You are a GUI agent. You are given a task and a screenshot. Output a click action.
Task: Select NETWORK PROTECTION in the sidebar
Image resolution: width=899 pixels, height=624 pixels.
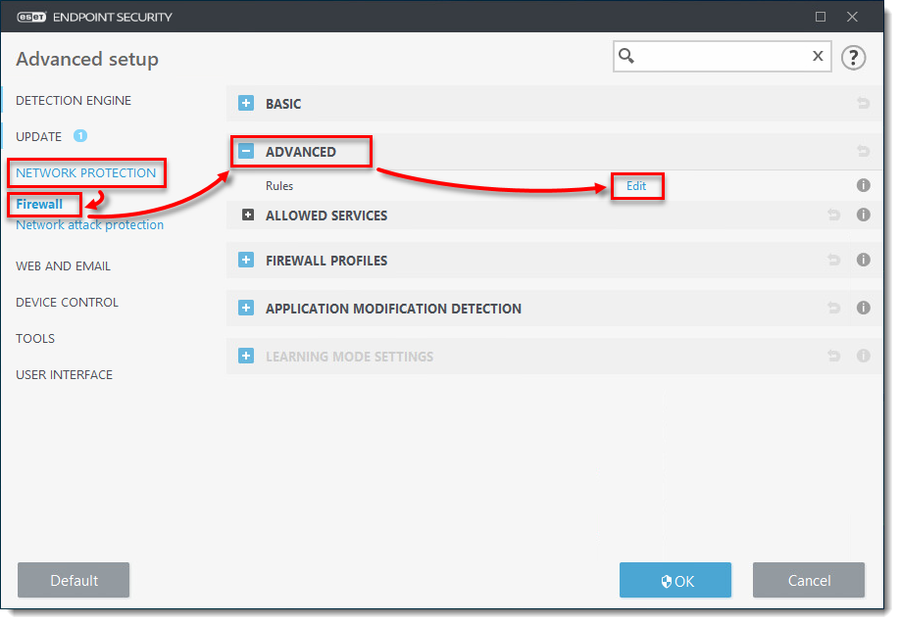pos(85,172)
